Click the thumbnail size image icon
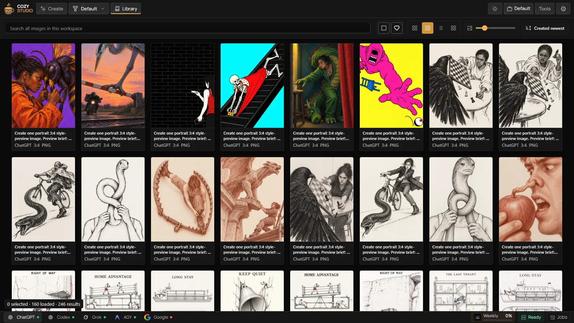This screenshot has height=323, width=574. point(470,28)
